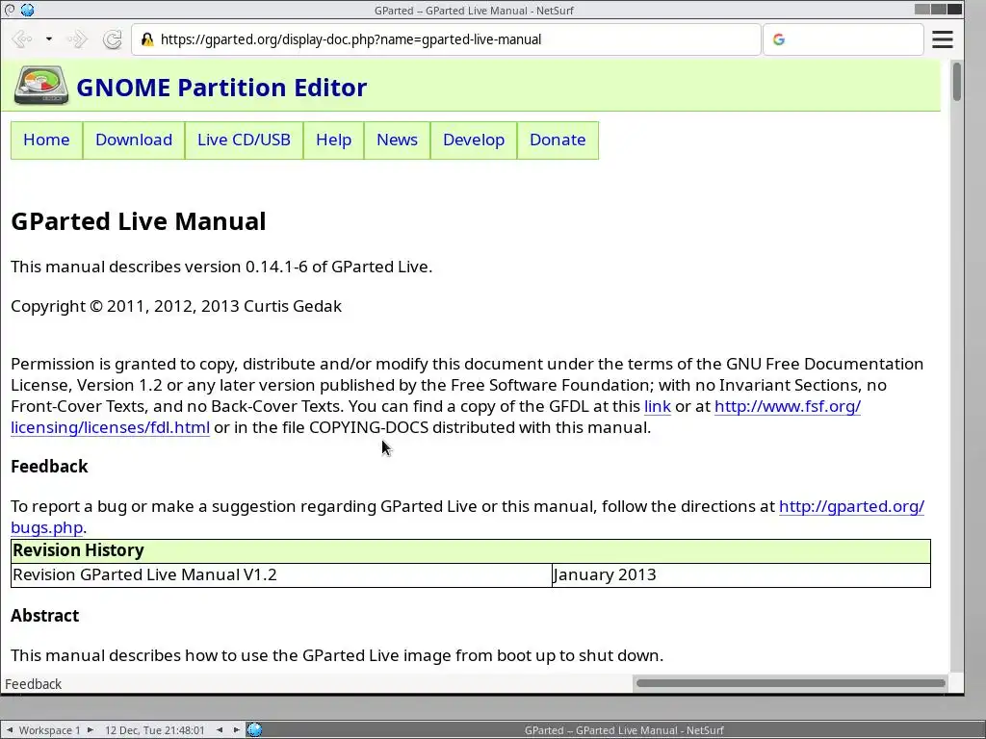Click the next window arrow in taskbar
Screen dimensions: 986x739
pos(237,729)
